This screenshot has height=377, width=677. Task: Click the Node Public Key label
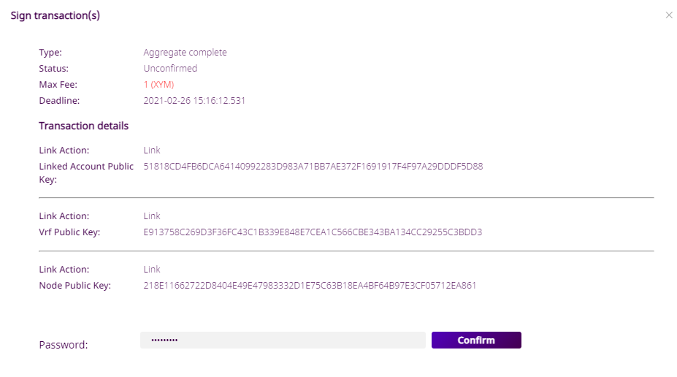[74, 286]
